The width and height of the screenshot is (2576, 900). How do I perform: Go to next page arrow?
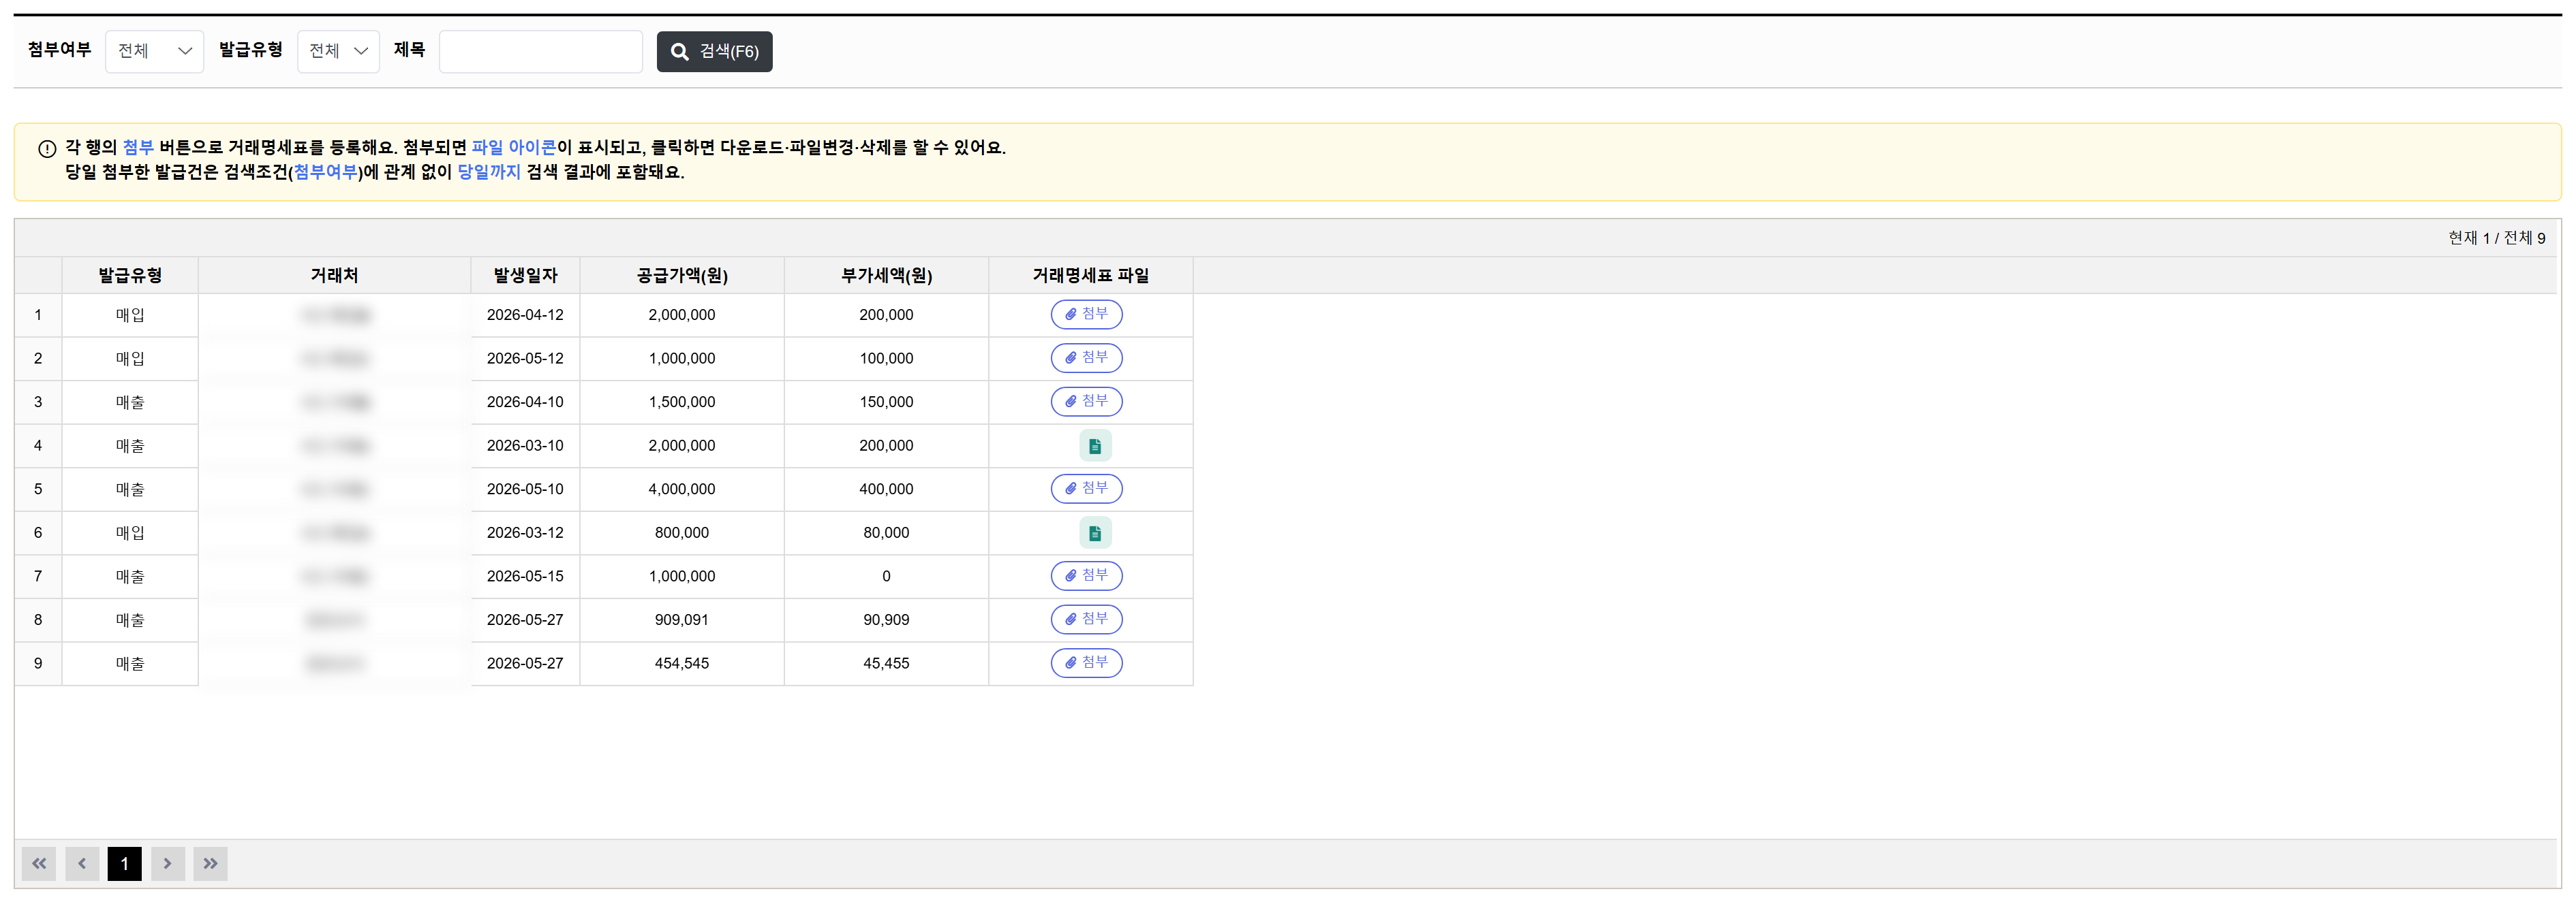pos(168,863)
